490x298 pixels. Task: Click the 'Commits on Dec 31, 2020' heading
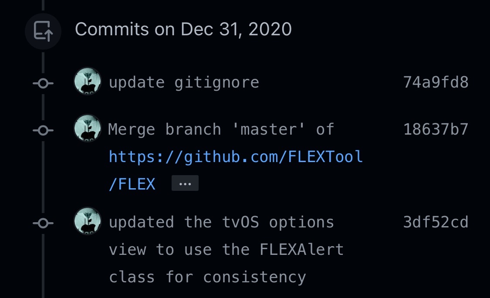[x=183, y=29]
